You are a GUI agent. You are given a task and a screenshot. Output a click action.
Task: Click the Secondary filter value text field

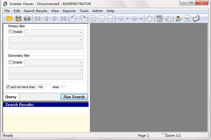pyautogui.click(x=46, y=77)
